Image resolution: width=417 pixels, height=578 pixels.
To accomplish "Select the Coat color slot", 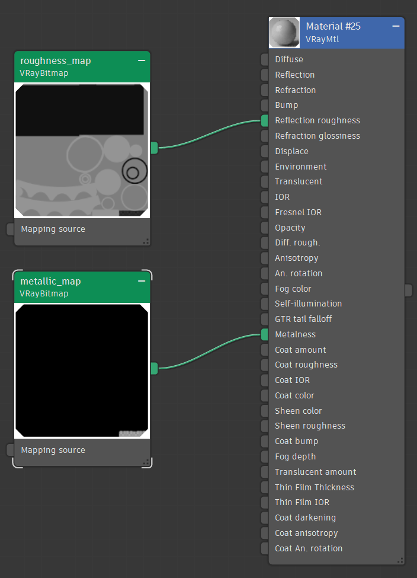I will (294, 395).
